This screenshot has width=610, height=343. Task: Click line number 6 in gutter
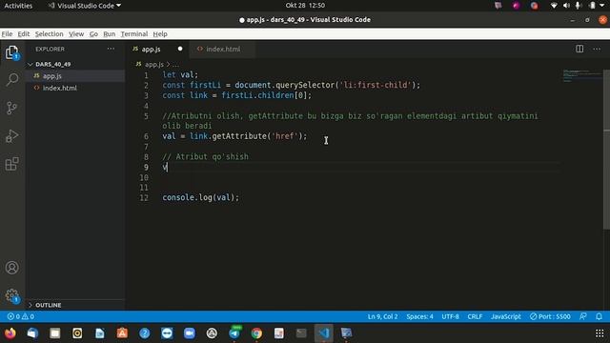coord(146,136)
